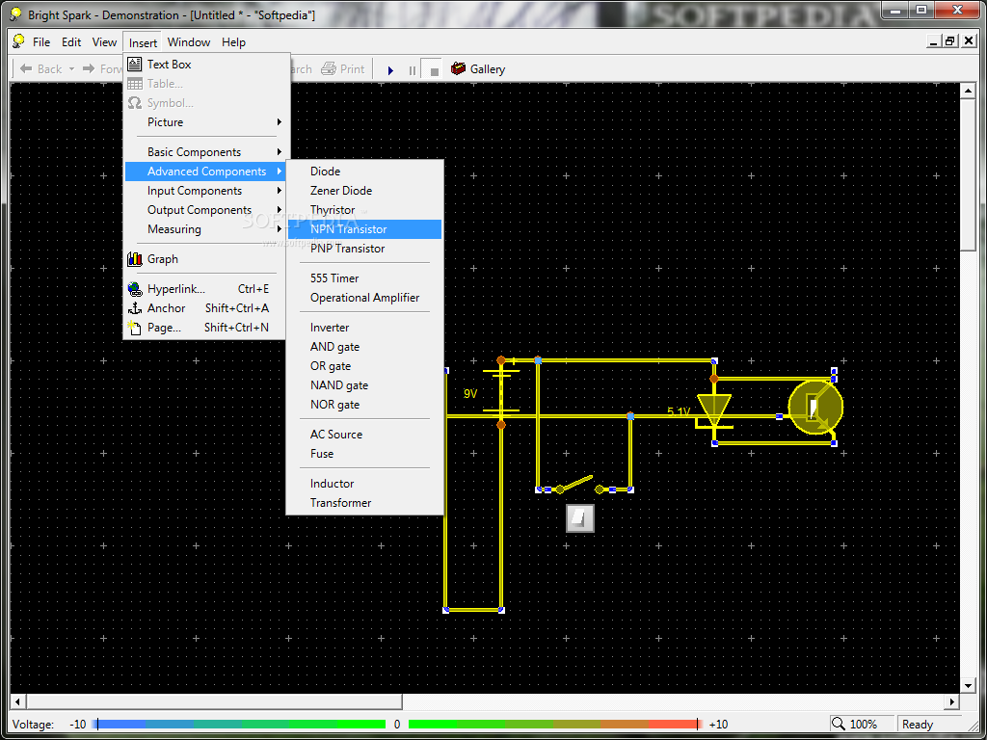Image resolution: width=987 pixels, height=740 pixels.
Task: Click the Graph chart icon
Action: tap(135, 258)
